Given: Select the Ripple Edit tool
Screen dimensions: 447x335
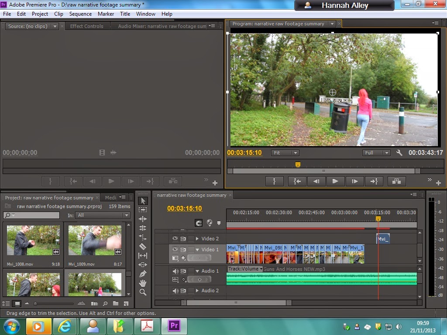Looking at the screenshot, I should pos(143,219).
